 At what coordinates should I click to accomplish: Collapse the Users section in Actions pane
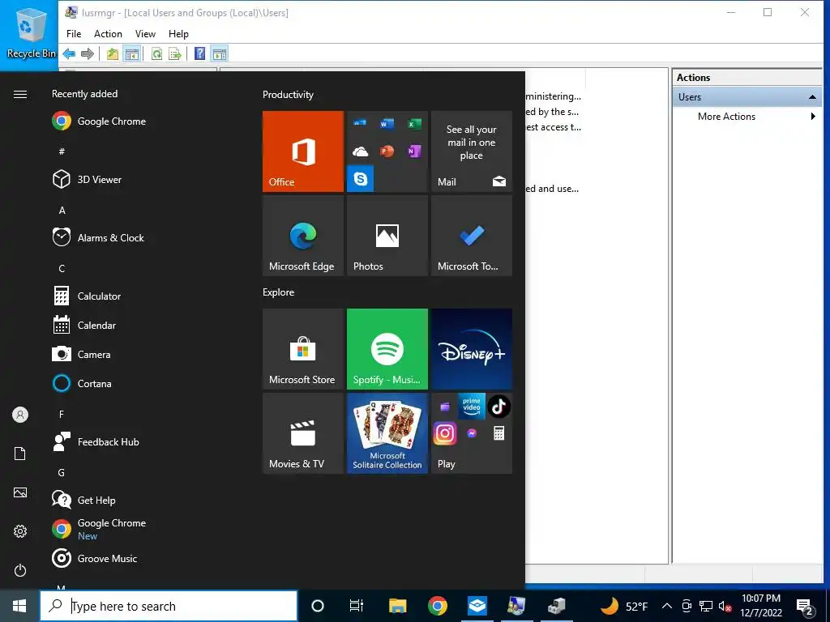point(812,97)
